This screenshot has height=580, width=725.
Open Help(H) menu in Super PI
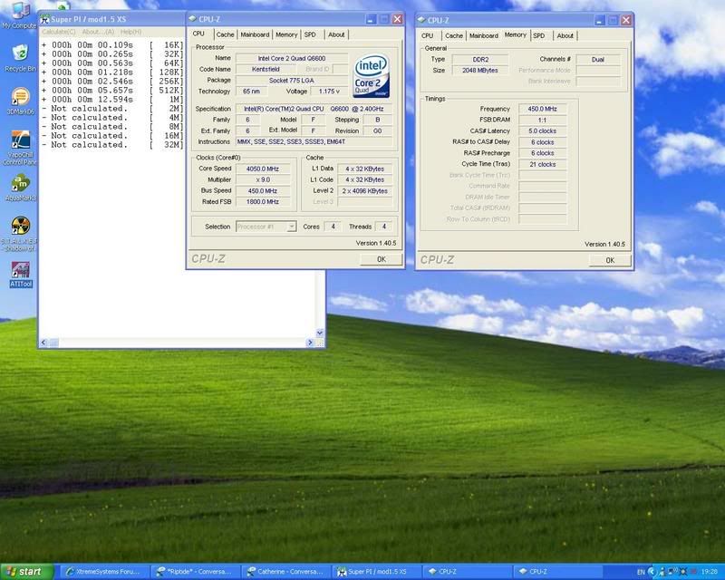tap(130, 32)
